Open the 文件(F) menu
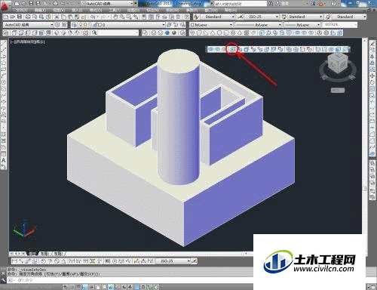Image resolution: width=377 pixels, height=290 pixels. click(22, 11)
